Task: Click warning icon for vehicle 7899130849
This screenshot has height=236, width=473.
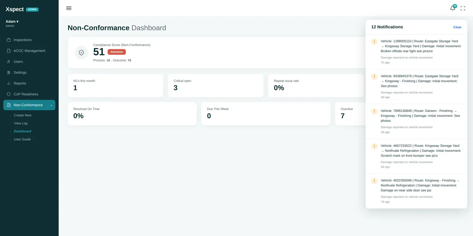Action: click(374, 111)
